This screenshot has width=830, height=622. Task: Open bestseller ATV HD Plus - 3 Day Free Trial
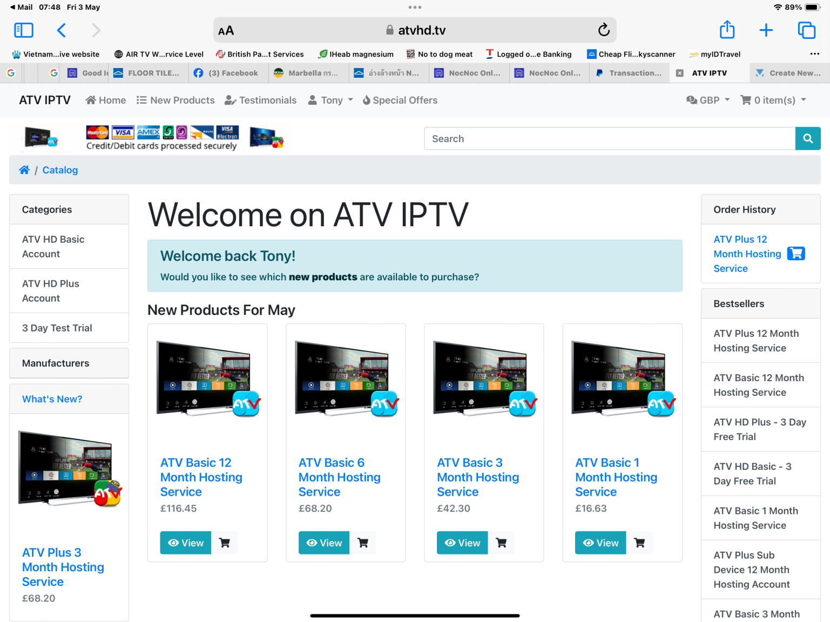click(760, 429)
